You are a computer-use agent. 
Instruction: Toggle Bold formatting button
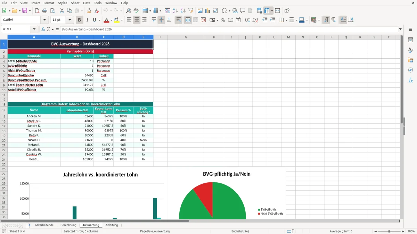79,20
